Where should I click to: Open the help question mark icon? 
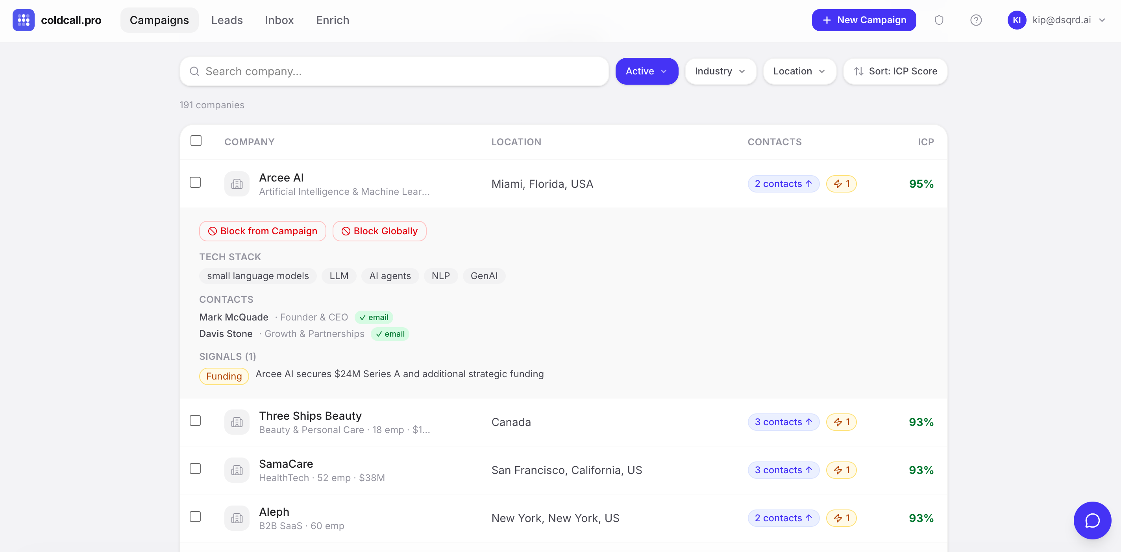click(x=976, y=20)
